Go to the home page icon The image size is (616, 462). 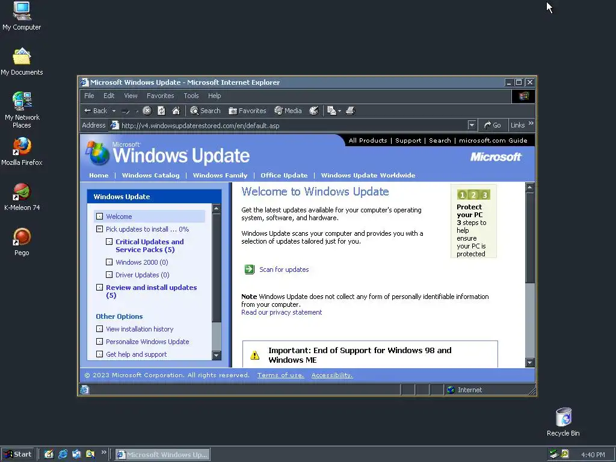tap(176, 111)
